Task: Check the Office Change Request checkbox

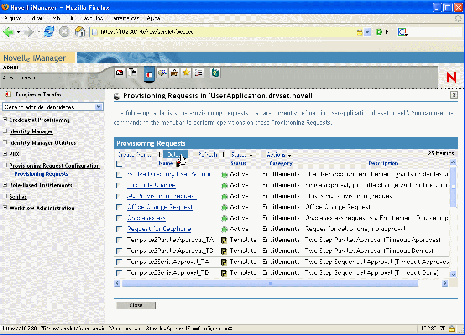Action: (x=119, y=207)
